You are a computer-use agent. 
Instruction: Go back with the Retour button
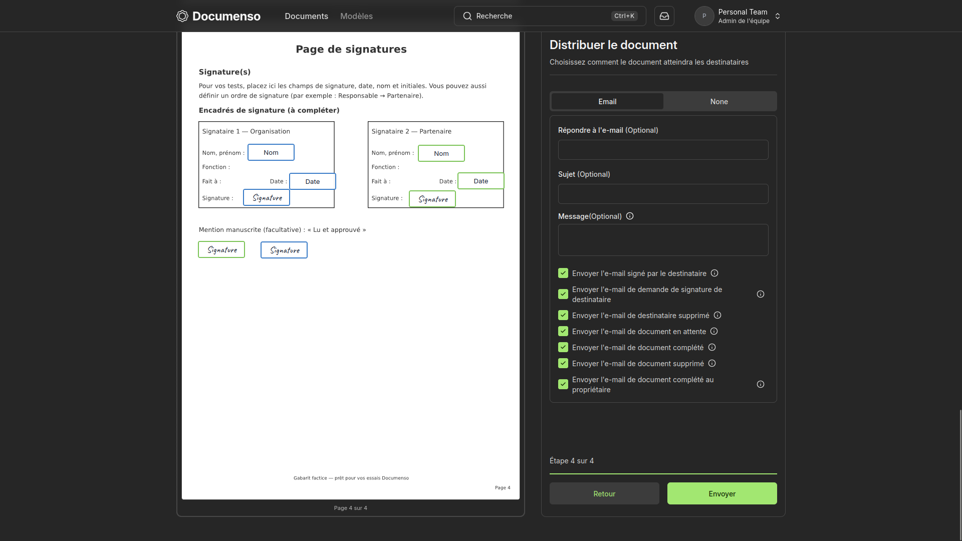[x=604, y=493]
